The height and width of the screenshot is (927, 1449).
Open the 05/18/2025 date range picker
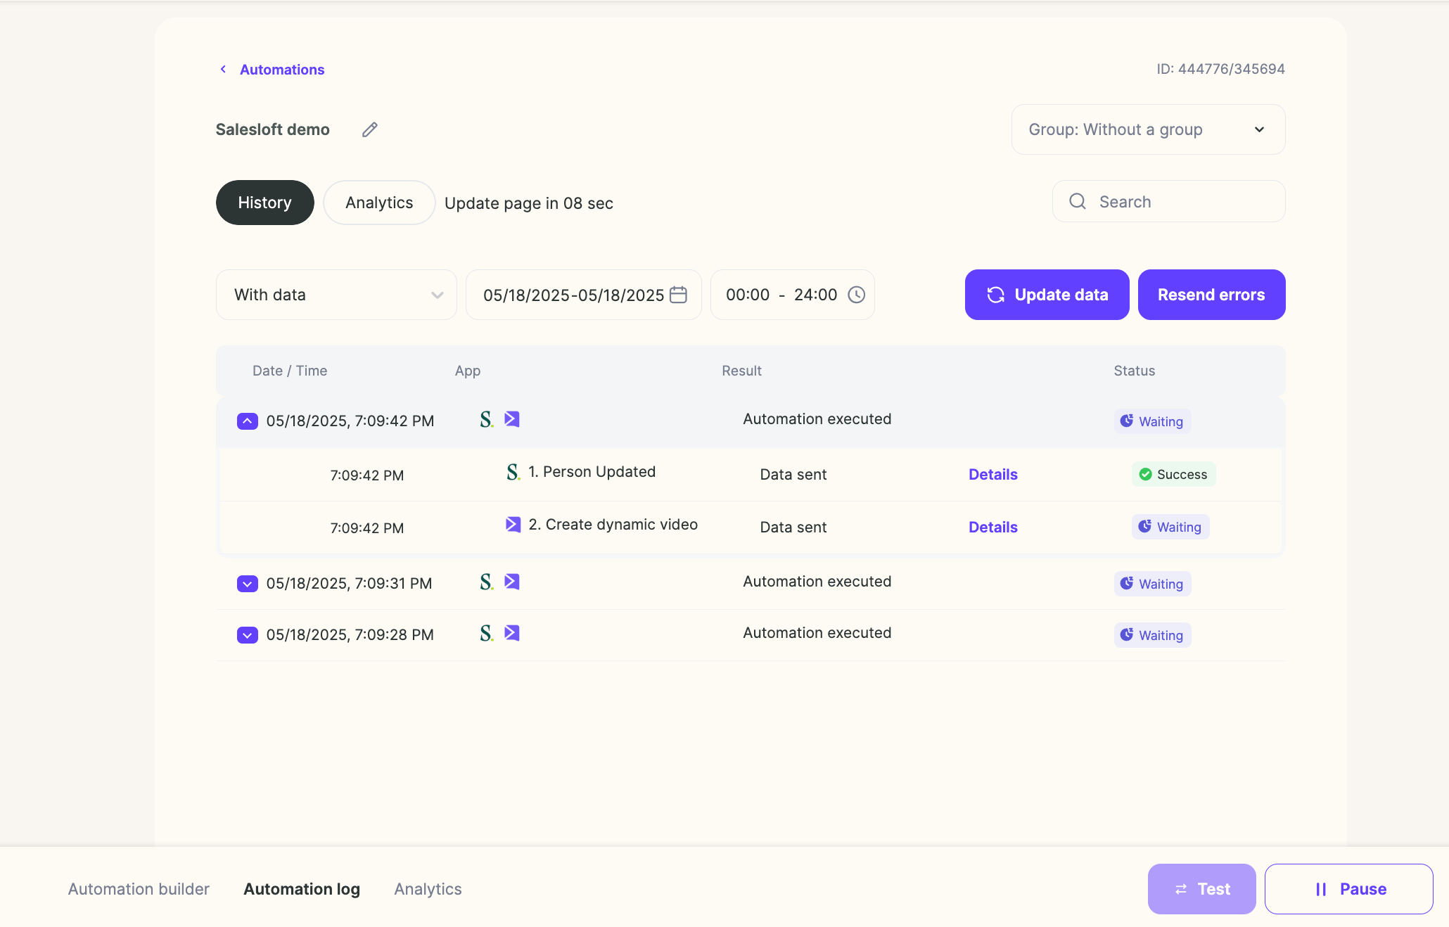[x=584, y=295]
